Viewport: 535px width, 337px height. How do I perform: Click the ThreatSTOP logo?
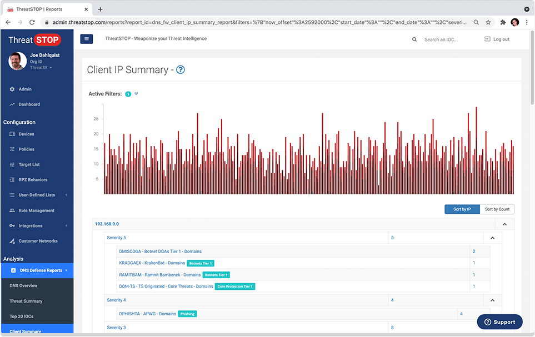point(34,40)
